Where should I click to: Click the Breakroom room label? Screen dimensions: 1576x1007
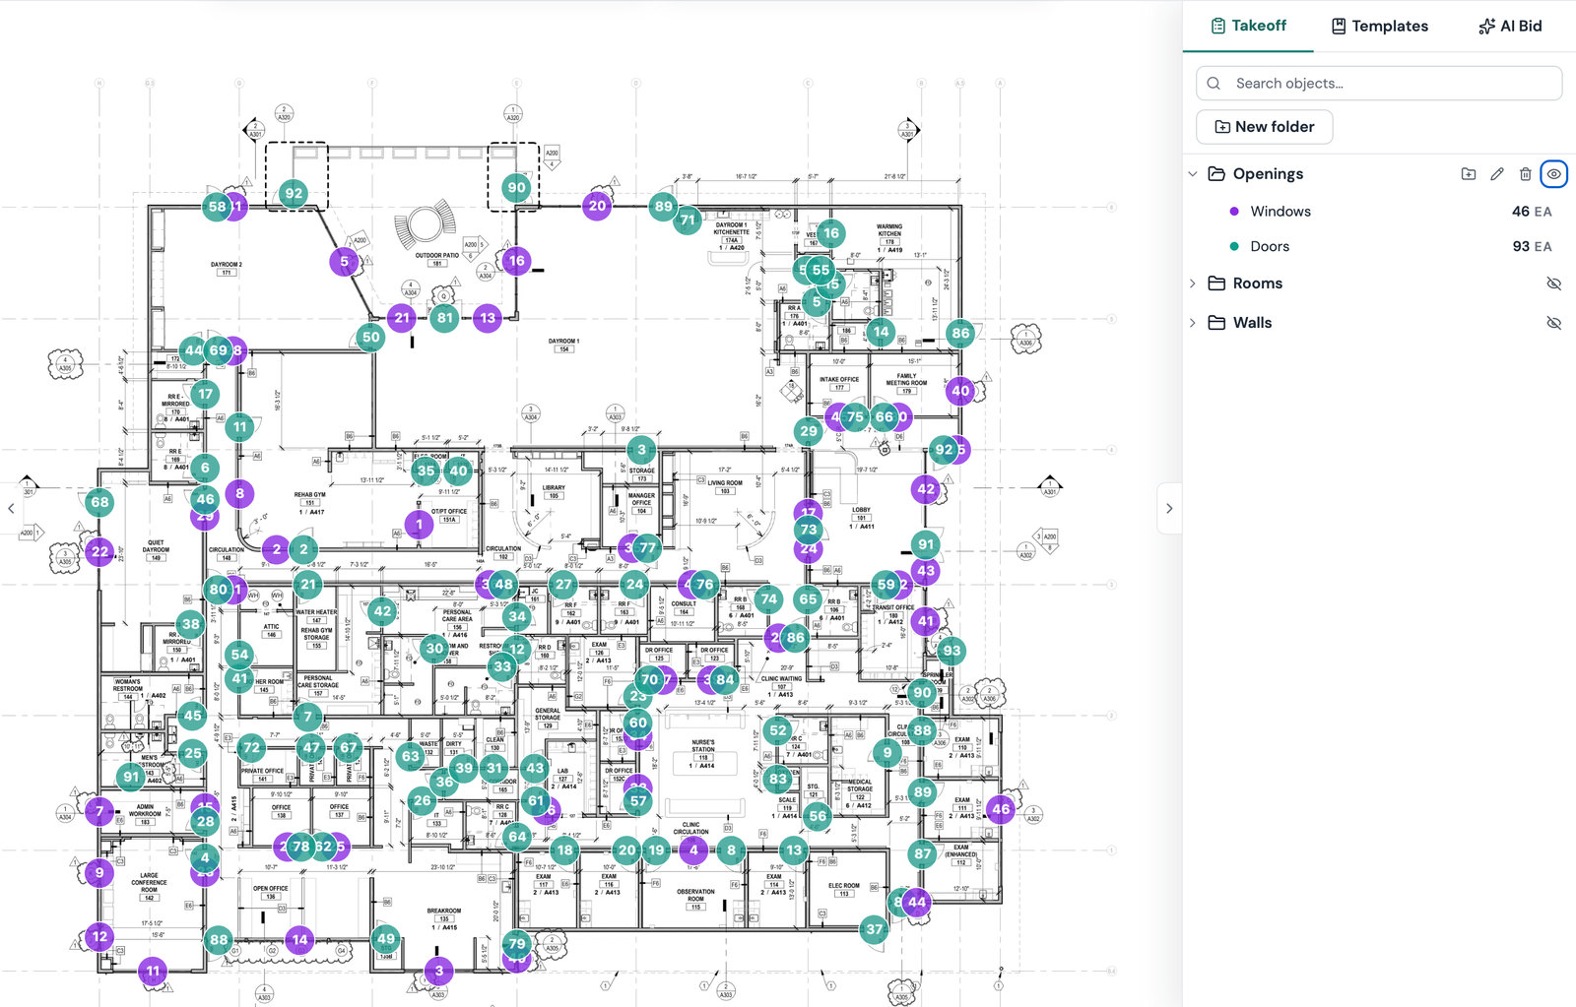[x=444, y=911]
